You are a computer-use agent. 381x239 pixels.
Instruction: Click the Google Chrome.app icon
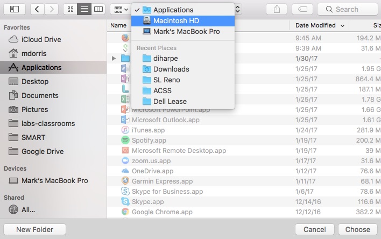click(125, 212)
